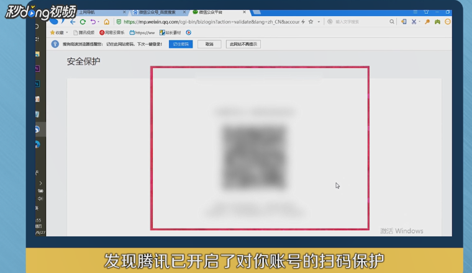The height and width of the screenshot is (273, 472).
Task: Open the skin shirt icon in the title bar
Action: point(426,12)
